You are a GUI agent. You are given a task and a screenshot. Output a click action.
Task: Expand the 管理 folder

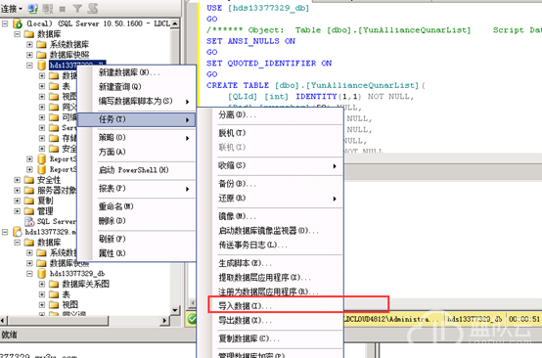18,211
